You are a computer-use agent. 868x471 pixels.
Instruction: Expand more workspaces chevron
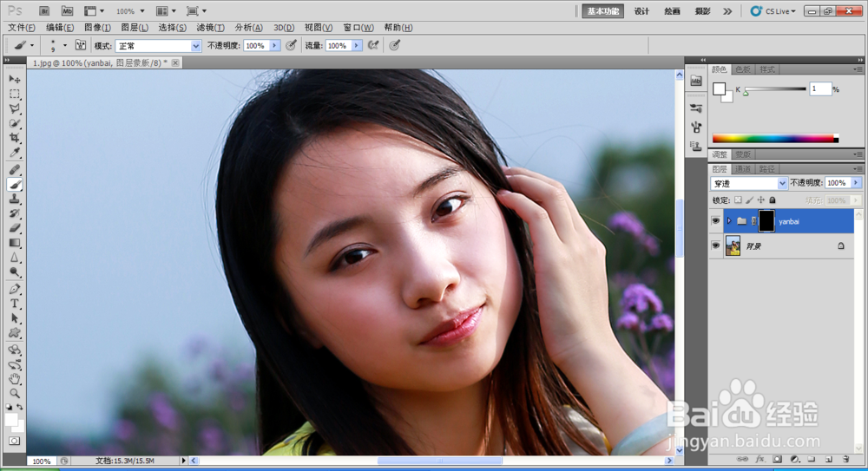click(x=727, y=11)
